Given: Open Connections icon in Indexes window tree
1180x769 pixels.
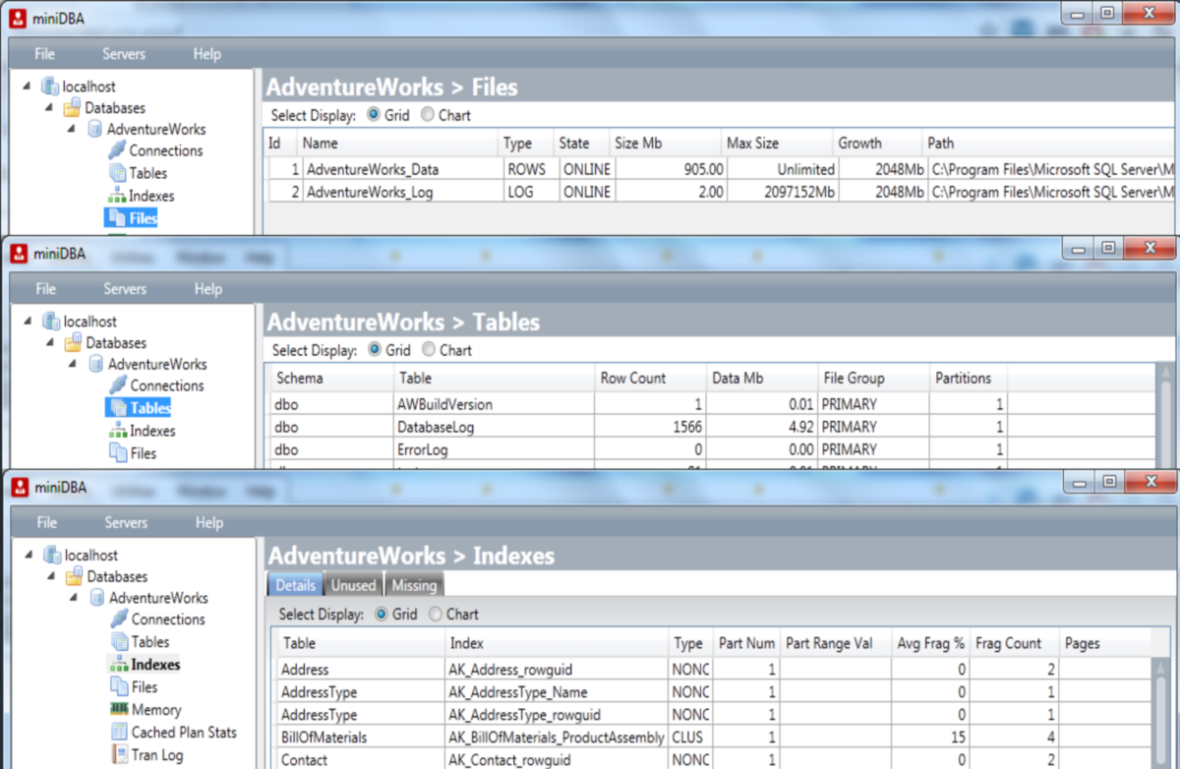Looking at the screenshot, I should (119, 620).
